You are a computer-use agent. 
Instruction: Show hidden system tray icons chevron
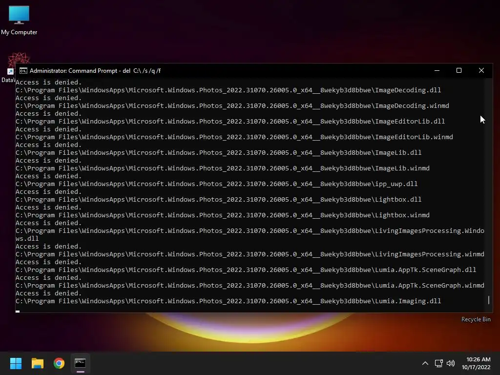[x=425, y=363]
